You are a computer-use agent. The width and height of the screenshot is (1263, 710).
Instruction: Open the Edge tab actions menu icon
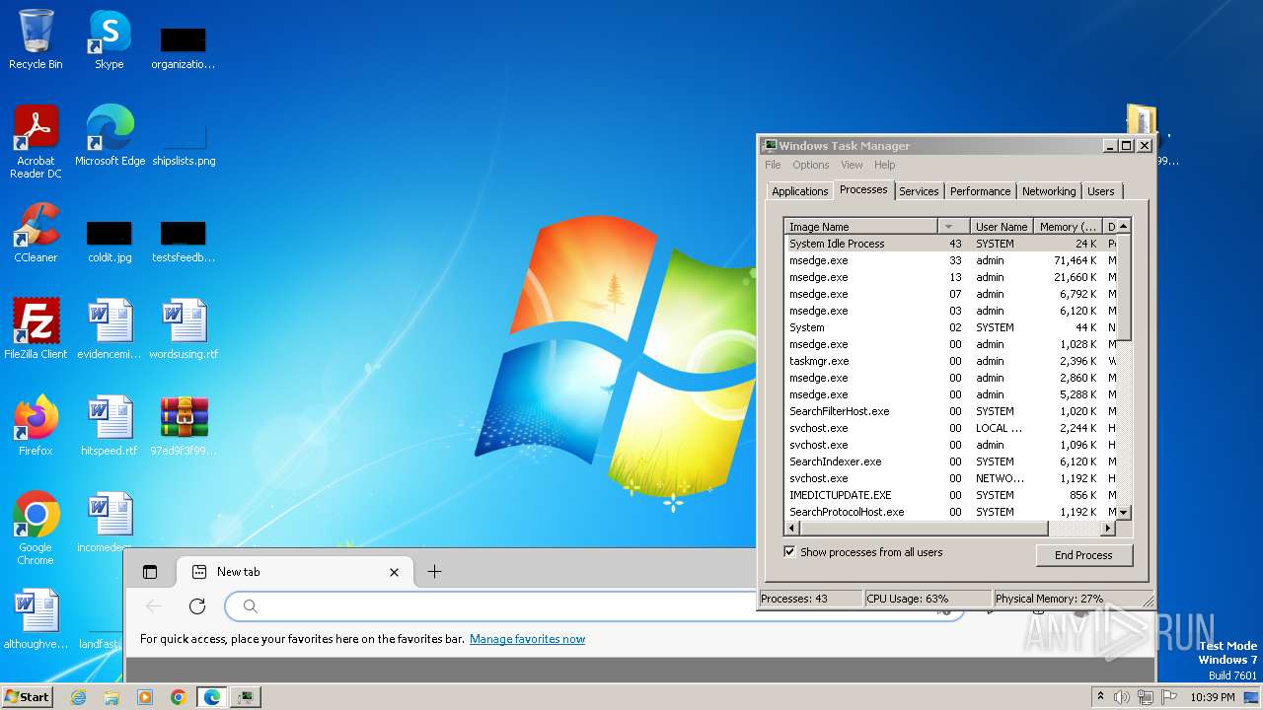tap(150, 571)
